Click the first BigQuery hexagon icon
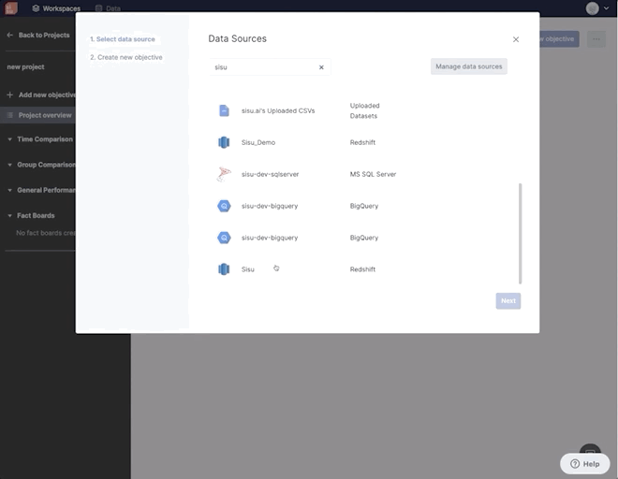 tap(224, 206)
